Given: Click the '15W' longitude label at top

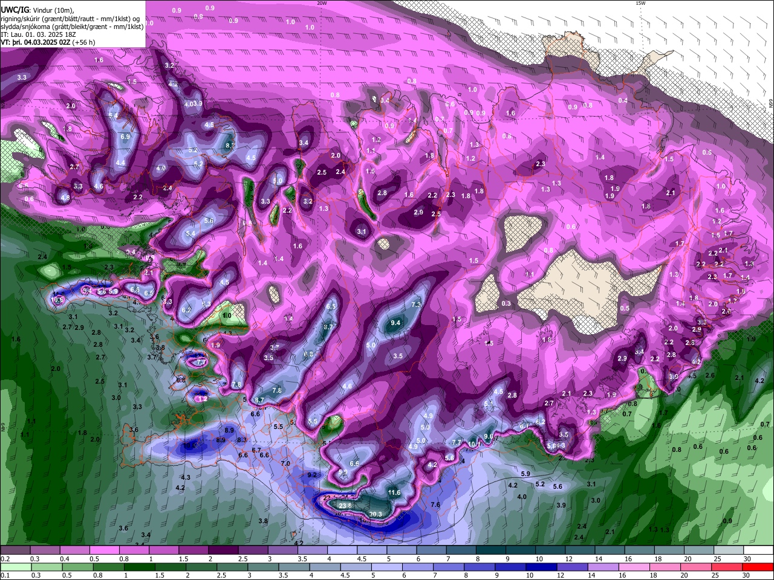Looking at the screenshot, I should tap(640, 3).
